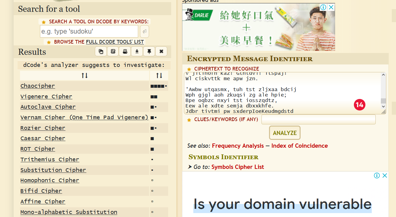Sort results by cipher name column

coord(85,76)
